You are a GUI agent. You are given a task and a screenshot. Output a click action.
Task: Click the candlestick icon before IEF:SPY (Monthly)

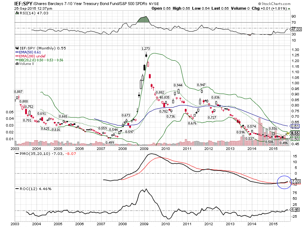click(17, 48)
